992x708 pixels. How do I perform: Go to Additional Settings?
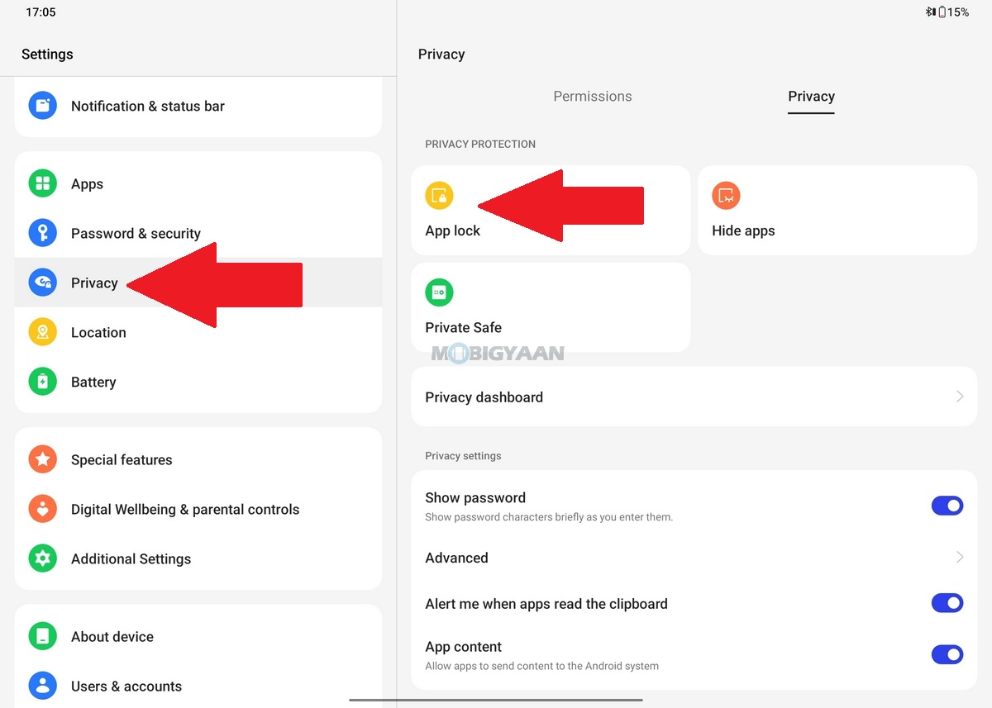click(x=131, y=558)
